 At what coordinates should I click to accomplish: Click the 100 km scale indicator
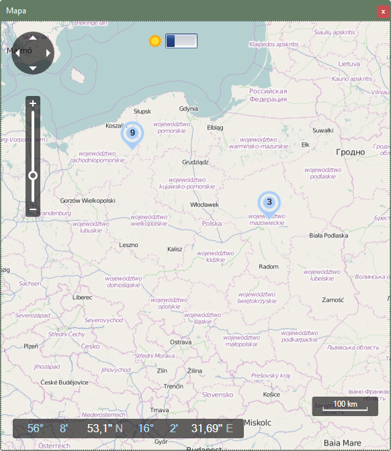click(x=345, y=406)
